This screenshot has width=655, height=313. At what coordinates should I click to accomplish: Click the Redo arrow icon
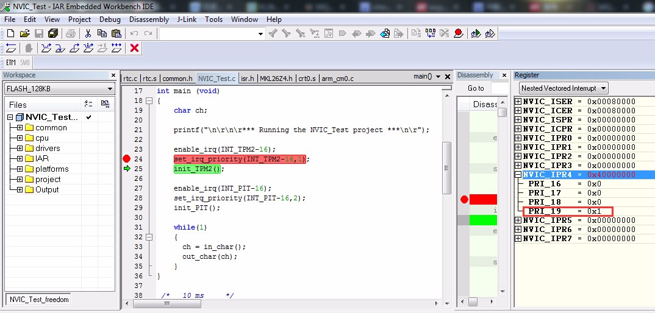tap(148, 33)
